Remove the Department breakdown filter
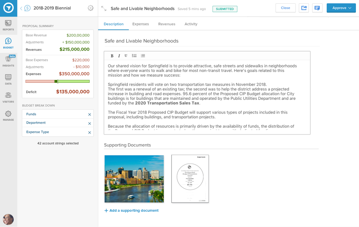359x227 pixels. click(x=89, y=124)
